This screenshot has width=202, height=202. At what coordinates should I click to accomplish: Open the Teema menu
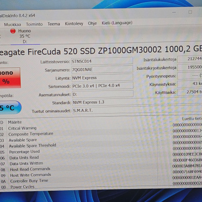pyautogui.click(x=54, y=24)
